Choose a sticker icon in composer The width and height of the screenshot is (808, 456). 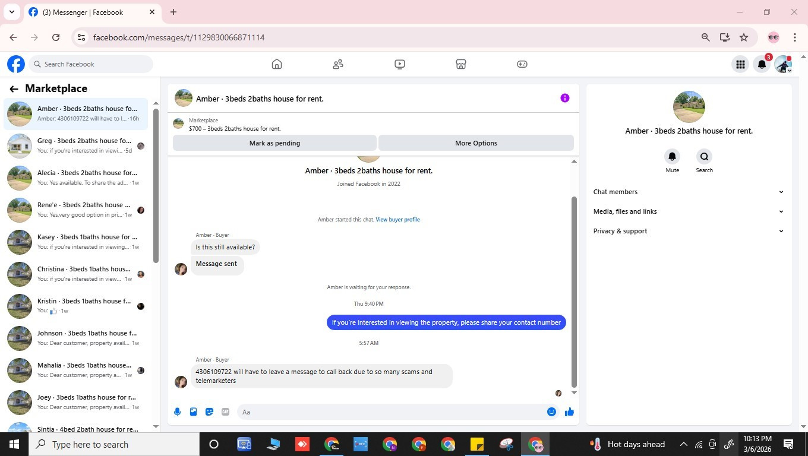coord(209,411)
